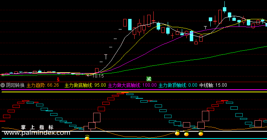The image size is (267, 140).
Task: Click the green 减 reduce-position marker
Action: [149, 79]
